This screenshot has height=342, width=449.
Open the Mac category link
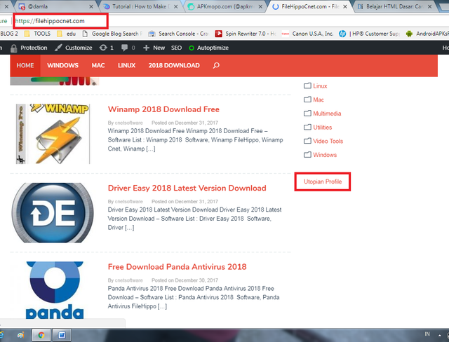[319, 100]
